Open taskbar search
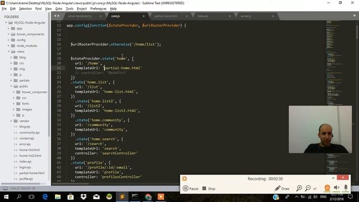Viewport: 359px width, 202px height. coord(19,197)
